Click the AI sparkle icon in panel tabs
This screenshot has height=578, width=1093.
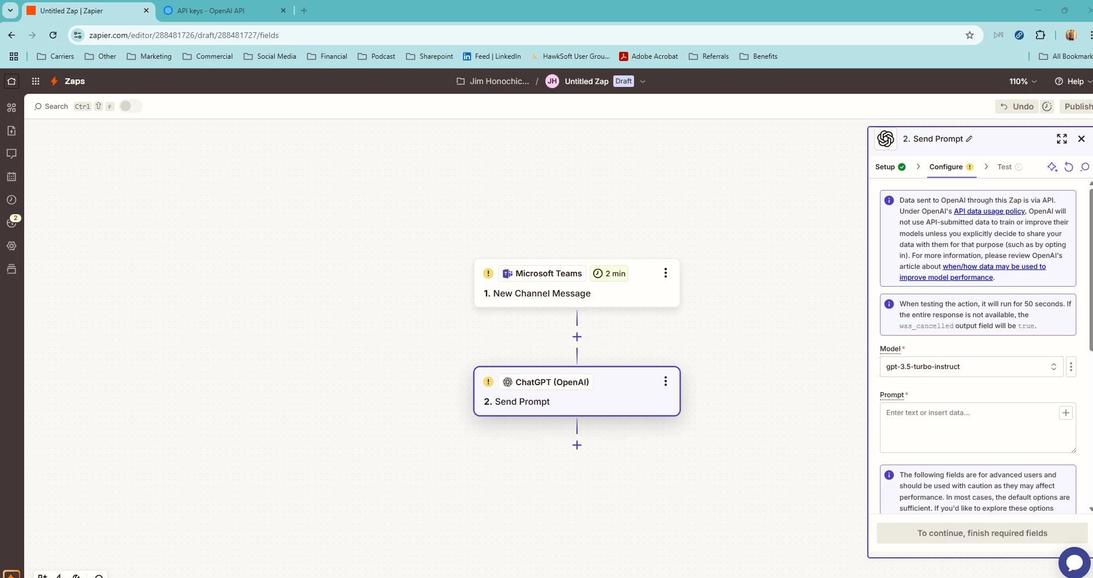1052,167
